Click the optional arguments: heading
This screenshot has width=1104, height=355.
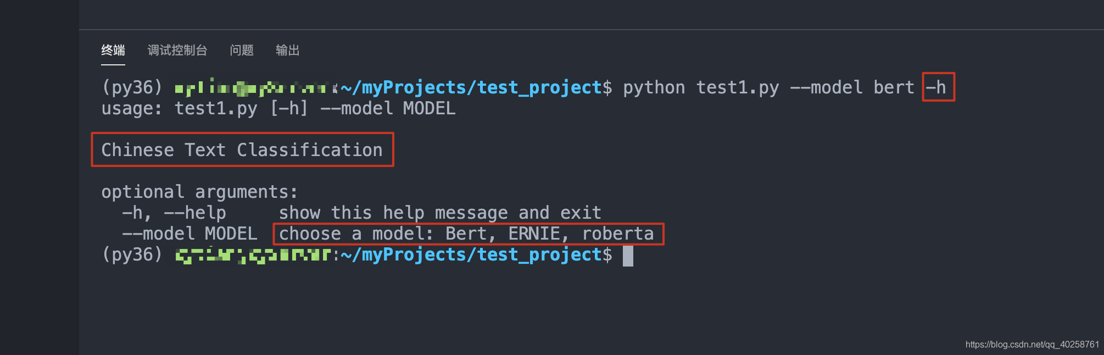coord(199,191)
